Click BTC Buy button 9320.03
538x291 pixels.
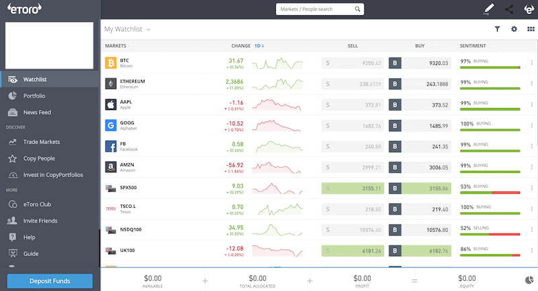coord(420,63)
